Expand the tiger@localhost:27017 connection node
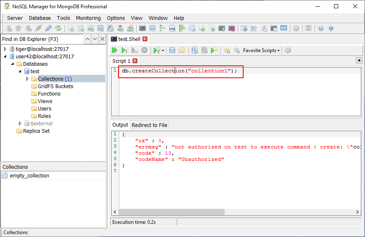 (5, 49)
